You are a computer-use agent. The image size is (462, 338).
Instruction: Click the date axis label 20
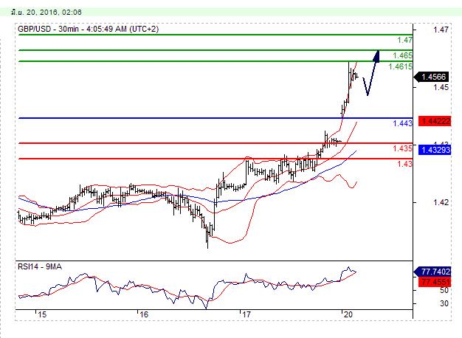[x=348, y=314]
